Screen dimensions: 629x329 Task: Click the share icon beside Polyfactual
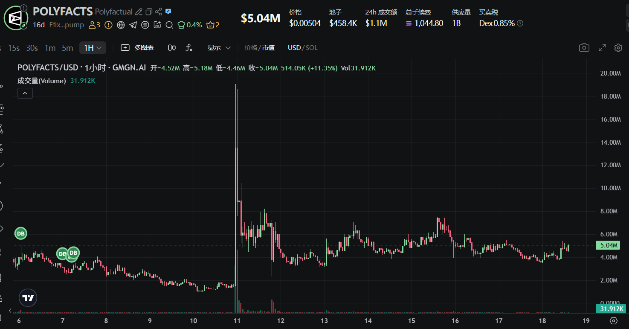point(159,12)
